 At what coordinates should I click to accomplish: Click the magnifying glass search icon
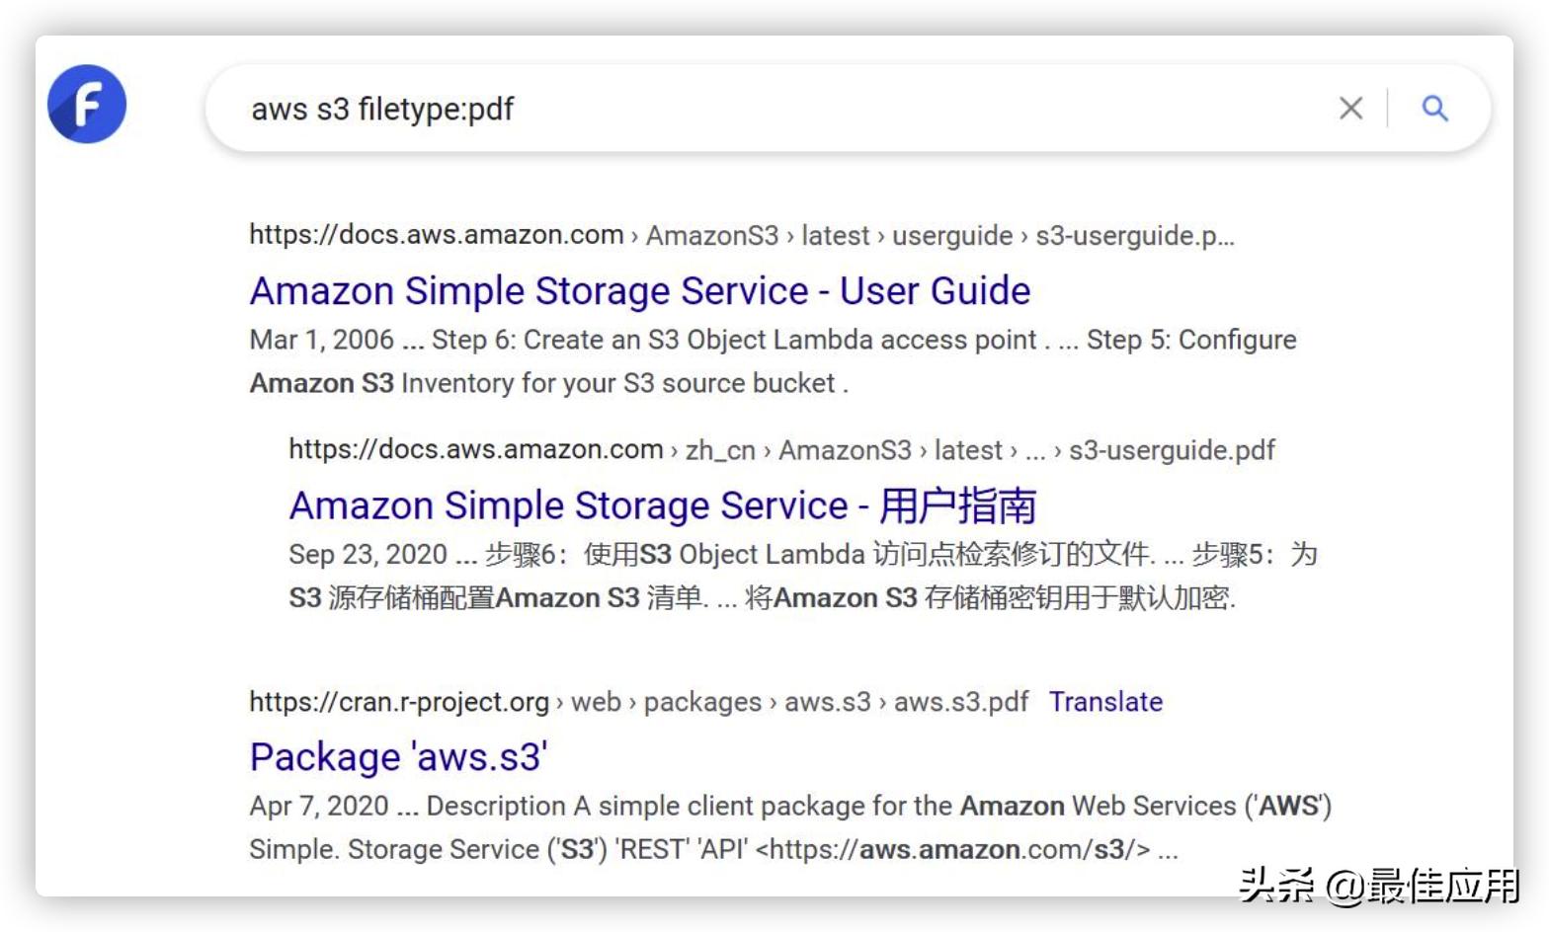[1434, 108]
